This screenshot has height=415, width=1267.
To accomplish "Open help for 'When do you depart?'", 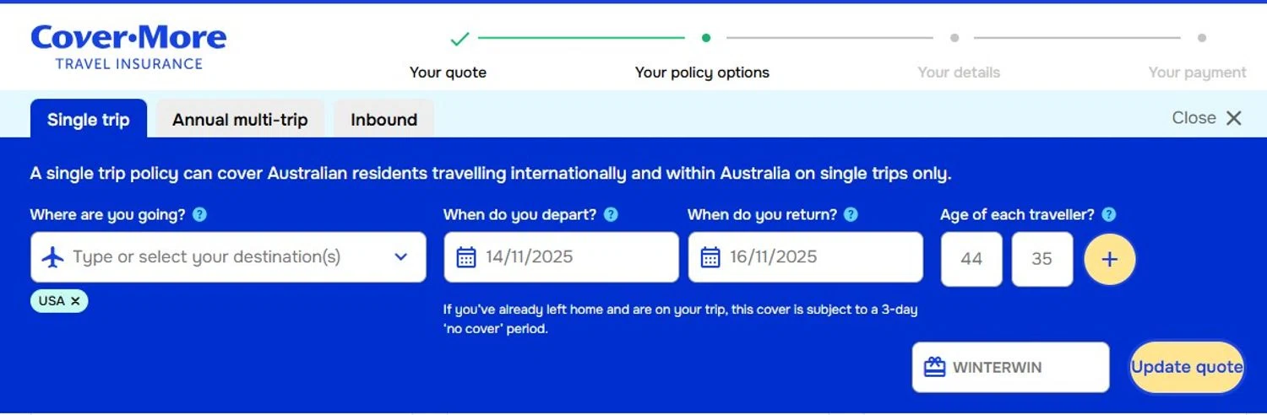I will [x=611, y=214].
